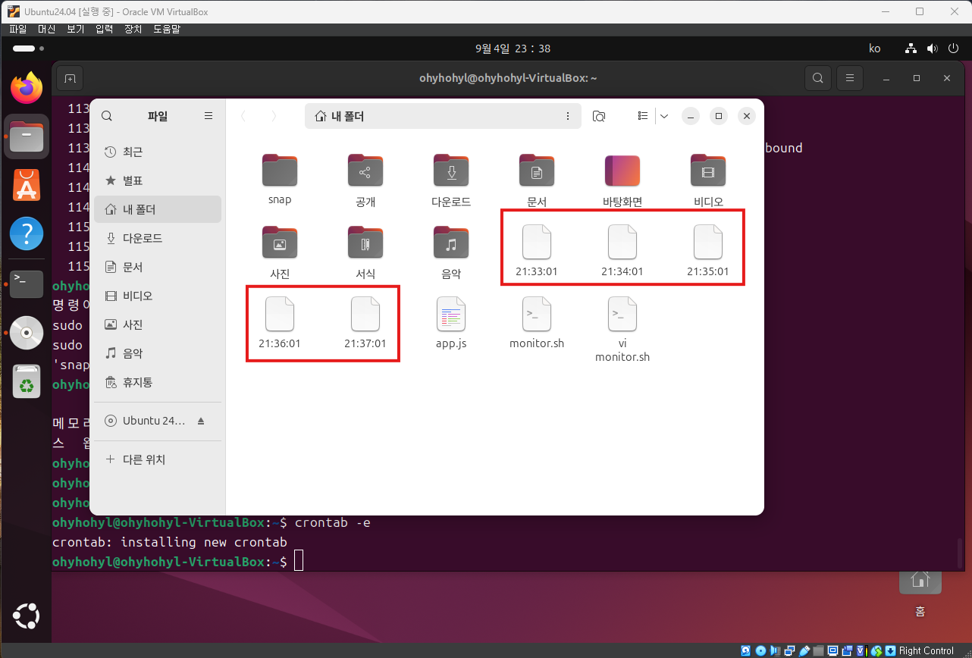
Task: Open the 바탕화면 folder
Action: click(x=622, y=180)
